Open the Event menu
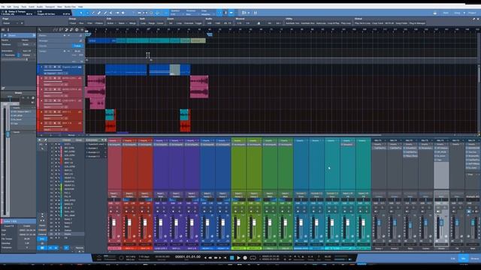 tap(32, 7)
